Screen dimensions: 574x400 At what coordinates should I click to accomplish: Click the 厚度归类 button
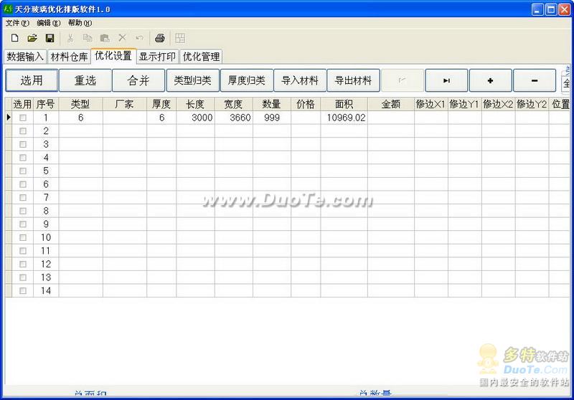click(x=246, y=80)
